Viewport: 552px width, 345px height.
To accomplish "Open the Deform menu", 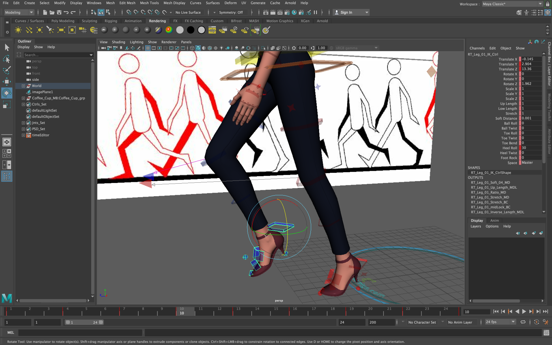I will [x=231, y=3].
